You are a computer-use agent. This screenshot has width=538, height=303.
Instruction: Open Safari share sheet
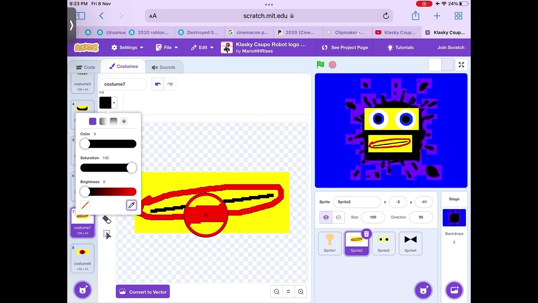(x=416, y=16)
